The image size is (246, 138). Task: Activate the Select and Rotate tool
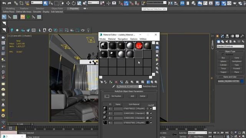[73, 3]
